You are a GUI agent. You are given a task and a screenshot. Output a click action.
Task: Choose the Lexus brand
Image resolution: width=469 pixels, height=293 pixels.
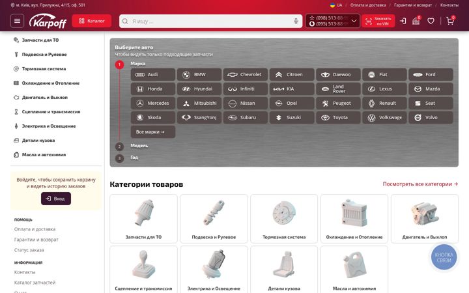385,89
